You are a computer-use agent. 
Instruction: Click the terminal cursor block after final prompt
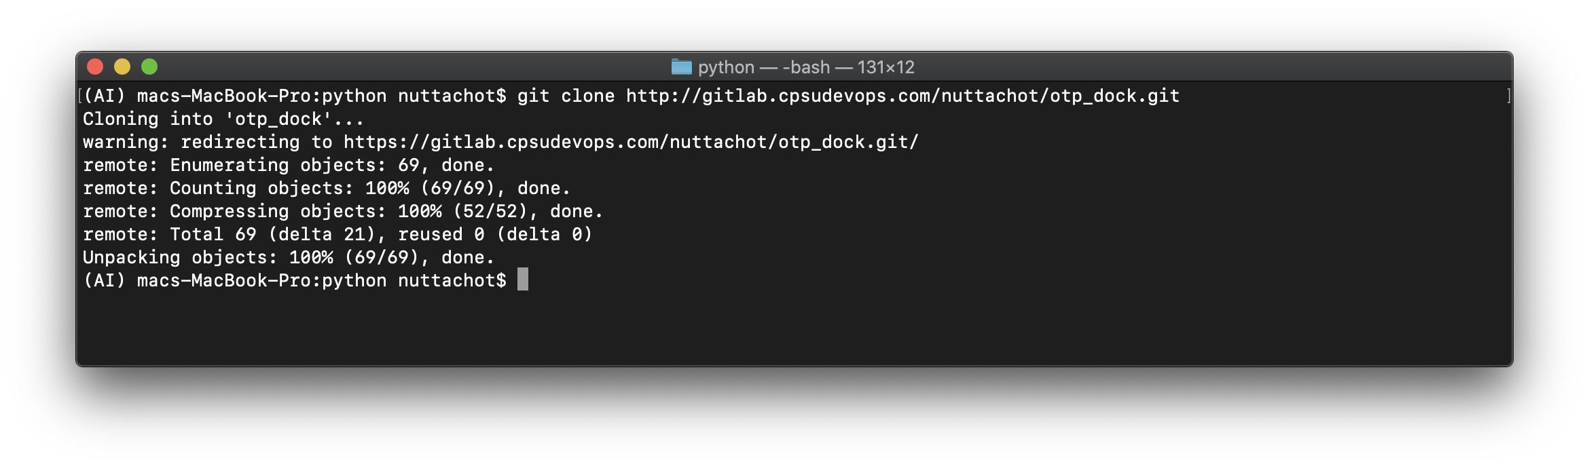coord(523,279)
